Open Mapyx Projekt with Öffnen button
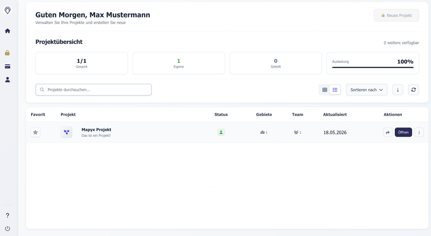The image size is (431, 236). [403, 132]
